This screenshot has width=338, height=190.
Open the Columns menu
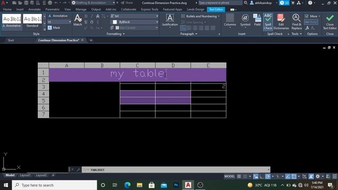point(230,21)
